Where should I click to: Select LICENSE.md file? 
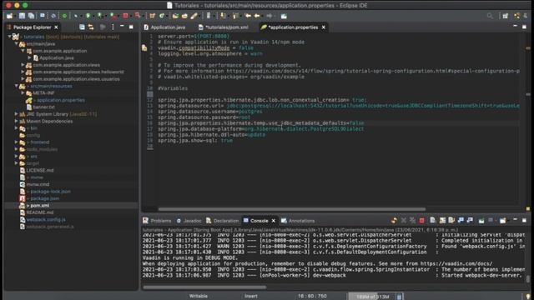pos(40,170)
